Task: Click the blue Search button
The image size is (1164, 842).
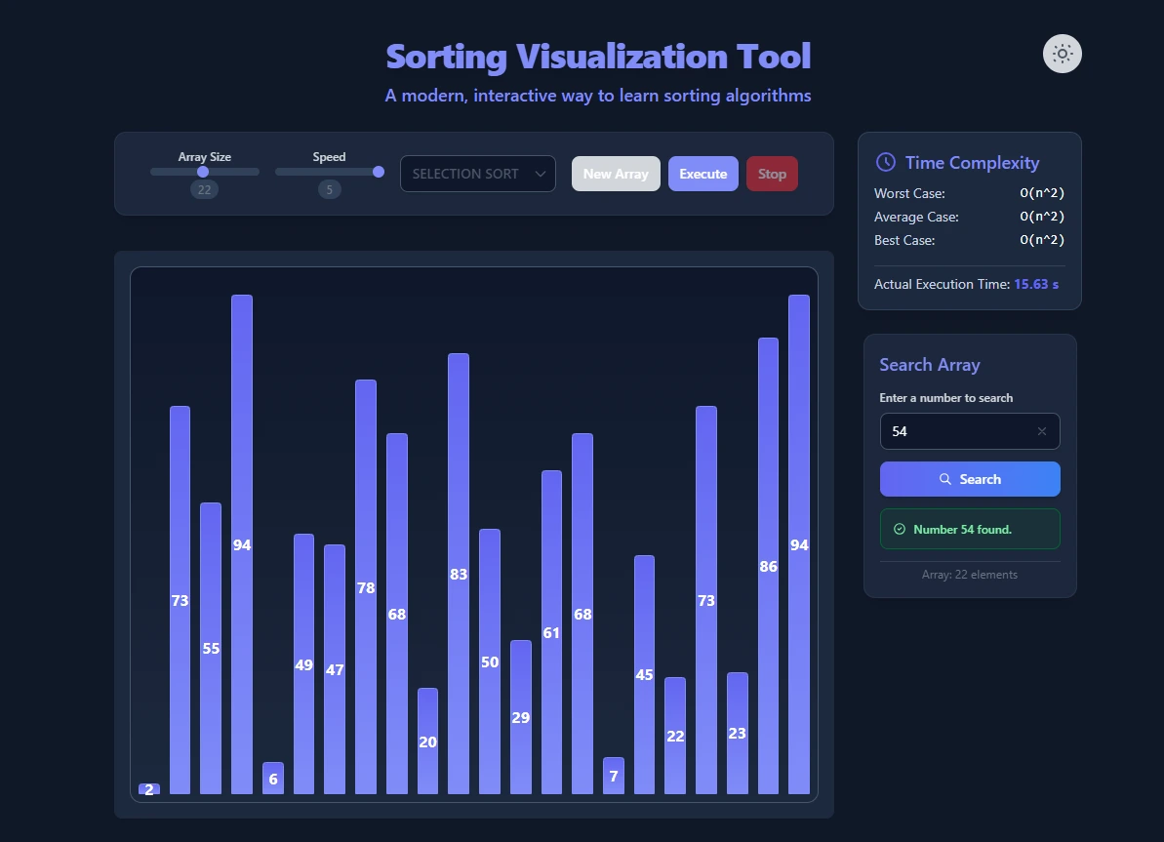Action: 970,479
